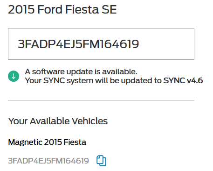The width and height of the screenshot is (213, 171).
Task: Click the horizontal divider above Available Vehicles
Action: point(101,100)
